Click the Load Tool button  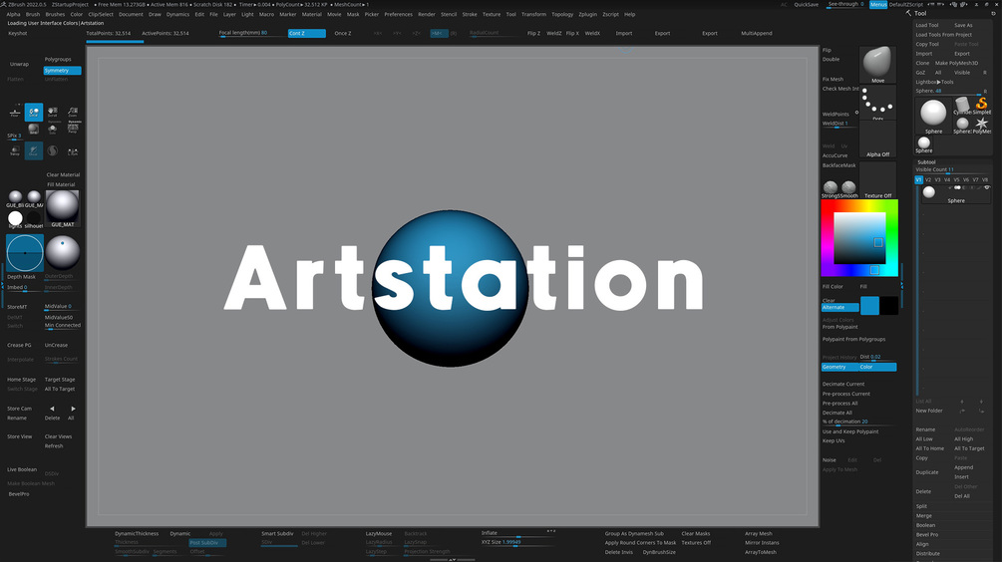(927, 26)
